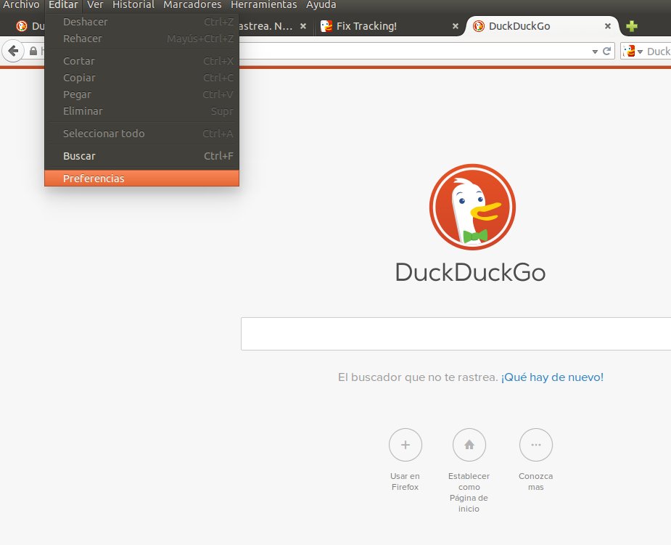Click the plus icon for Usar en Firefox
671x545 pixels.
[x=405, y=445]
